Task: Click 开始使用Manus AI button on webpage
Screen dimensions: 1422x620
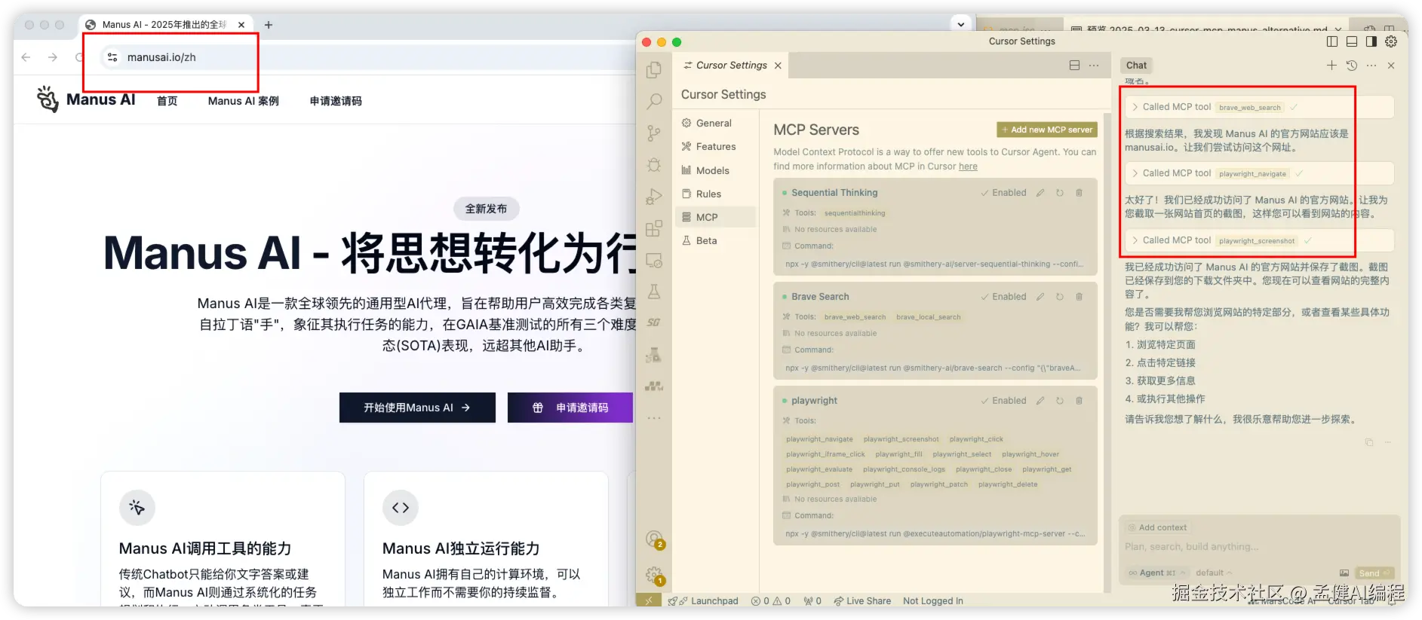Action: tap(417, 408)
